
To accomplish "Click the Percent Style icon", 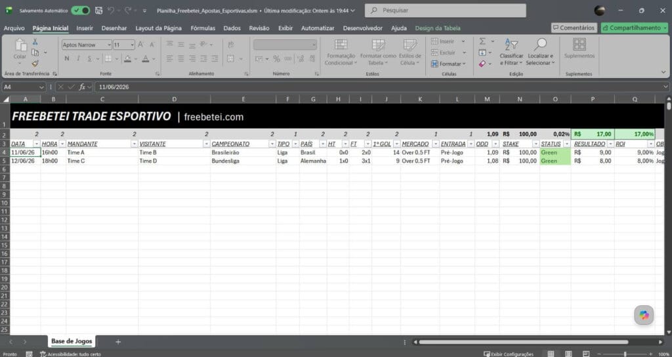I will point(276,58).
